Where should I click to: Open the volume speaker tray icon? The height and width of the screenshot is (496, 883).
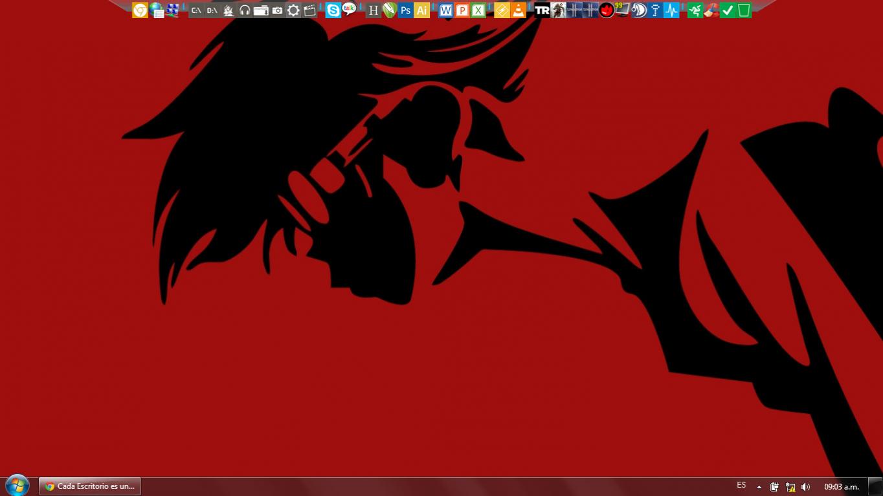[806, 487]
